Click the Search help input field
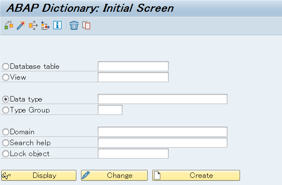Image resolution: width=282 pixels, height=185 pixels. 162,143
